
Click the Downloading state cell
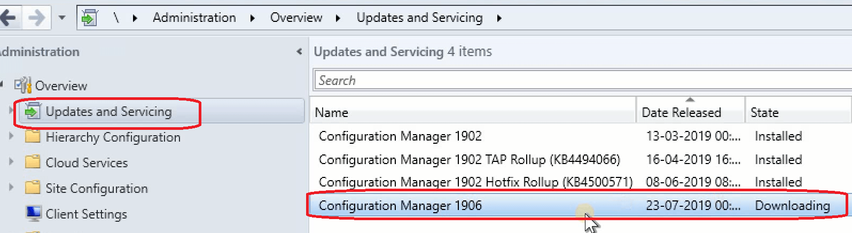click(x=793, y=206)
